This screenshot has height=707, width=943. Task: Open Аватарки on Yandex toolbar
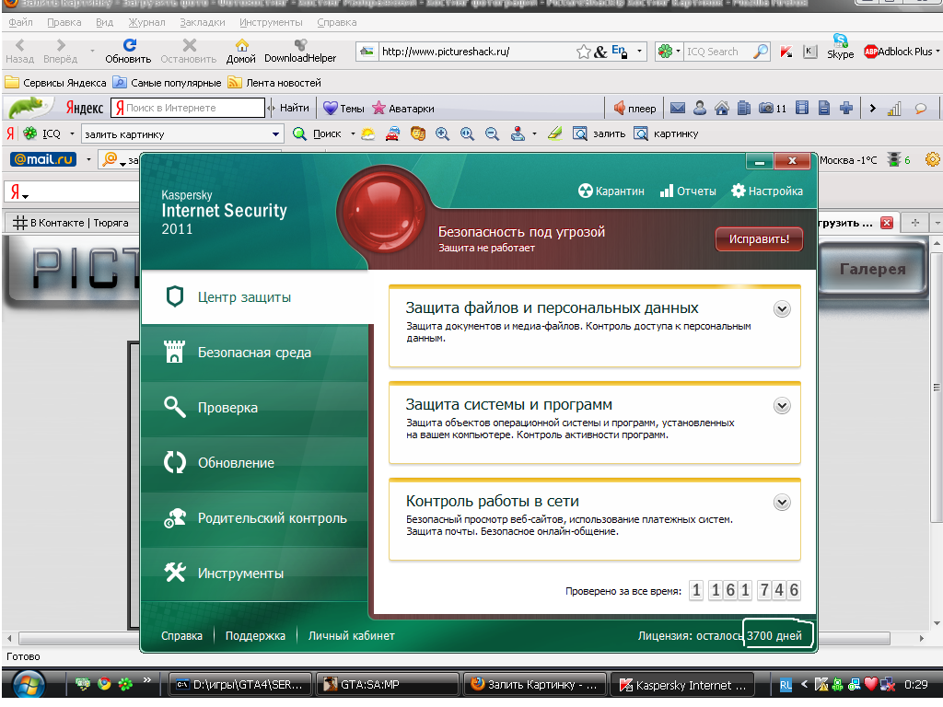403,109
